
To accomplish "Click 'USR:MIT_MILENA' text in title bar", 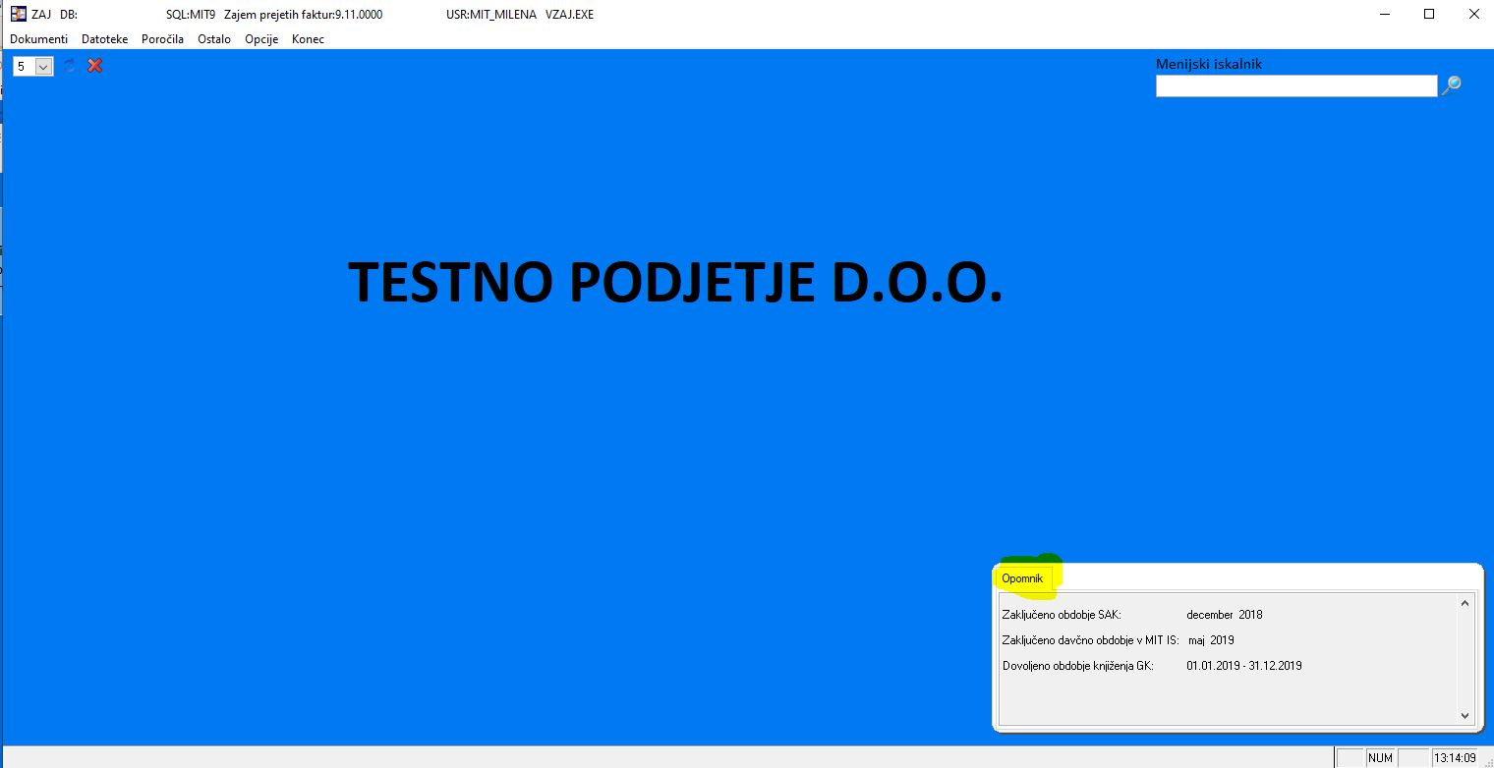I will point(490,15).
